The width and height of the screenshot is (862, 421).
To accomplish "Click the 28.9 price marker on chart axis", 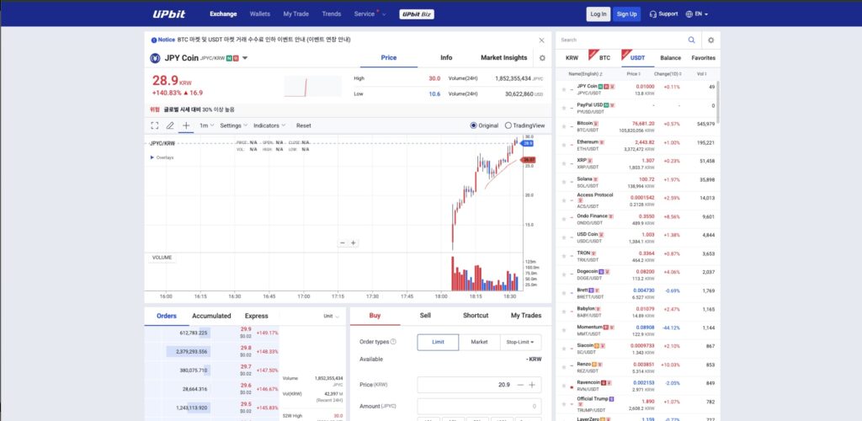I will tap(527, 143).
